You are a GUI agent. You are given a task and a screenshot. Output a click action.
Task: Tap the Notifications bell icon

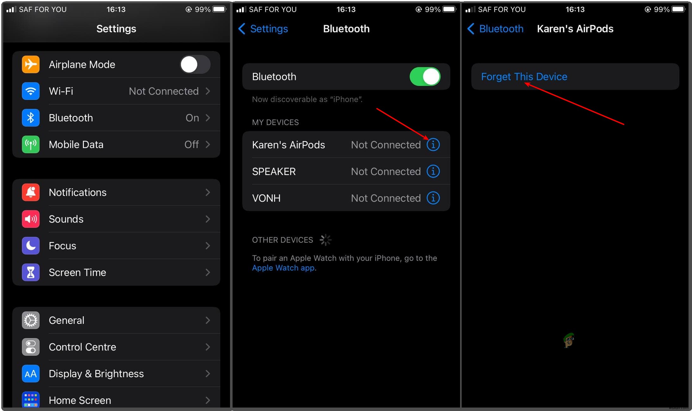point(28,192)
